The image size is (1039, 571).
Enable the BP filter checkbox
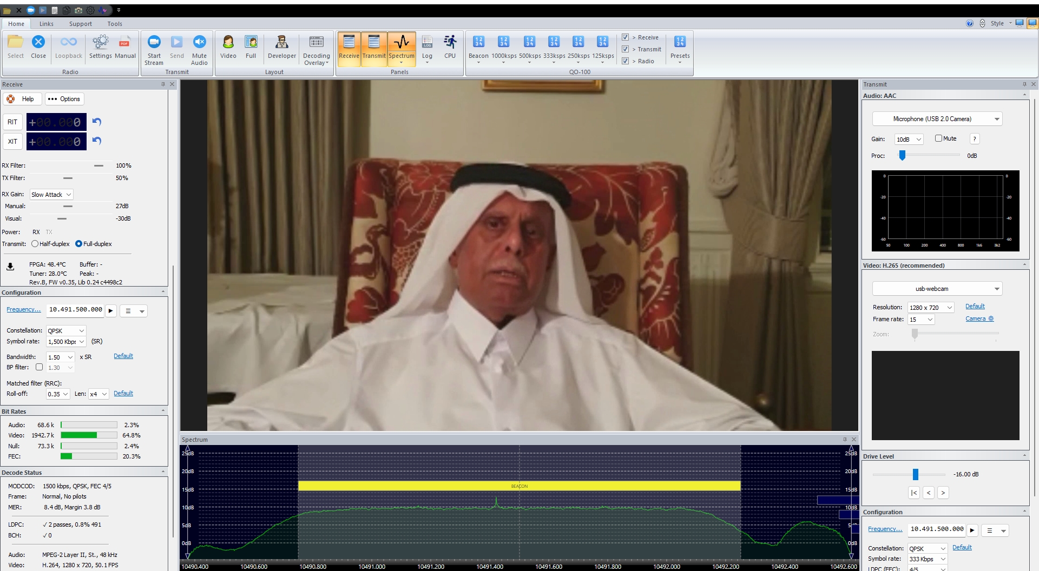39,367
